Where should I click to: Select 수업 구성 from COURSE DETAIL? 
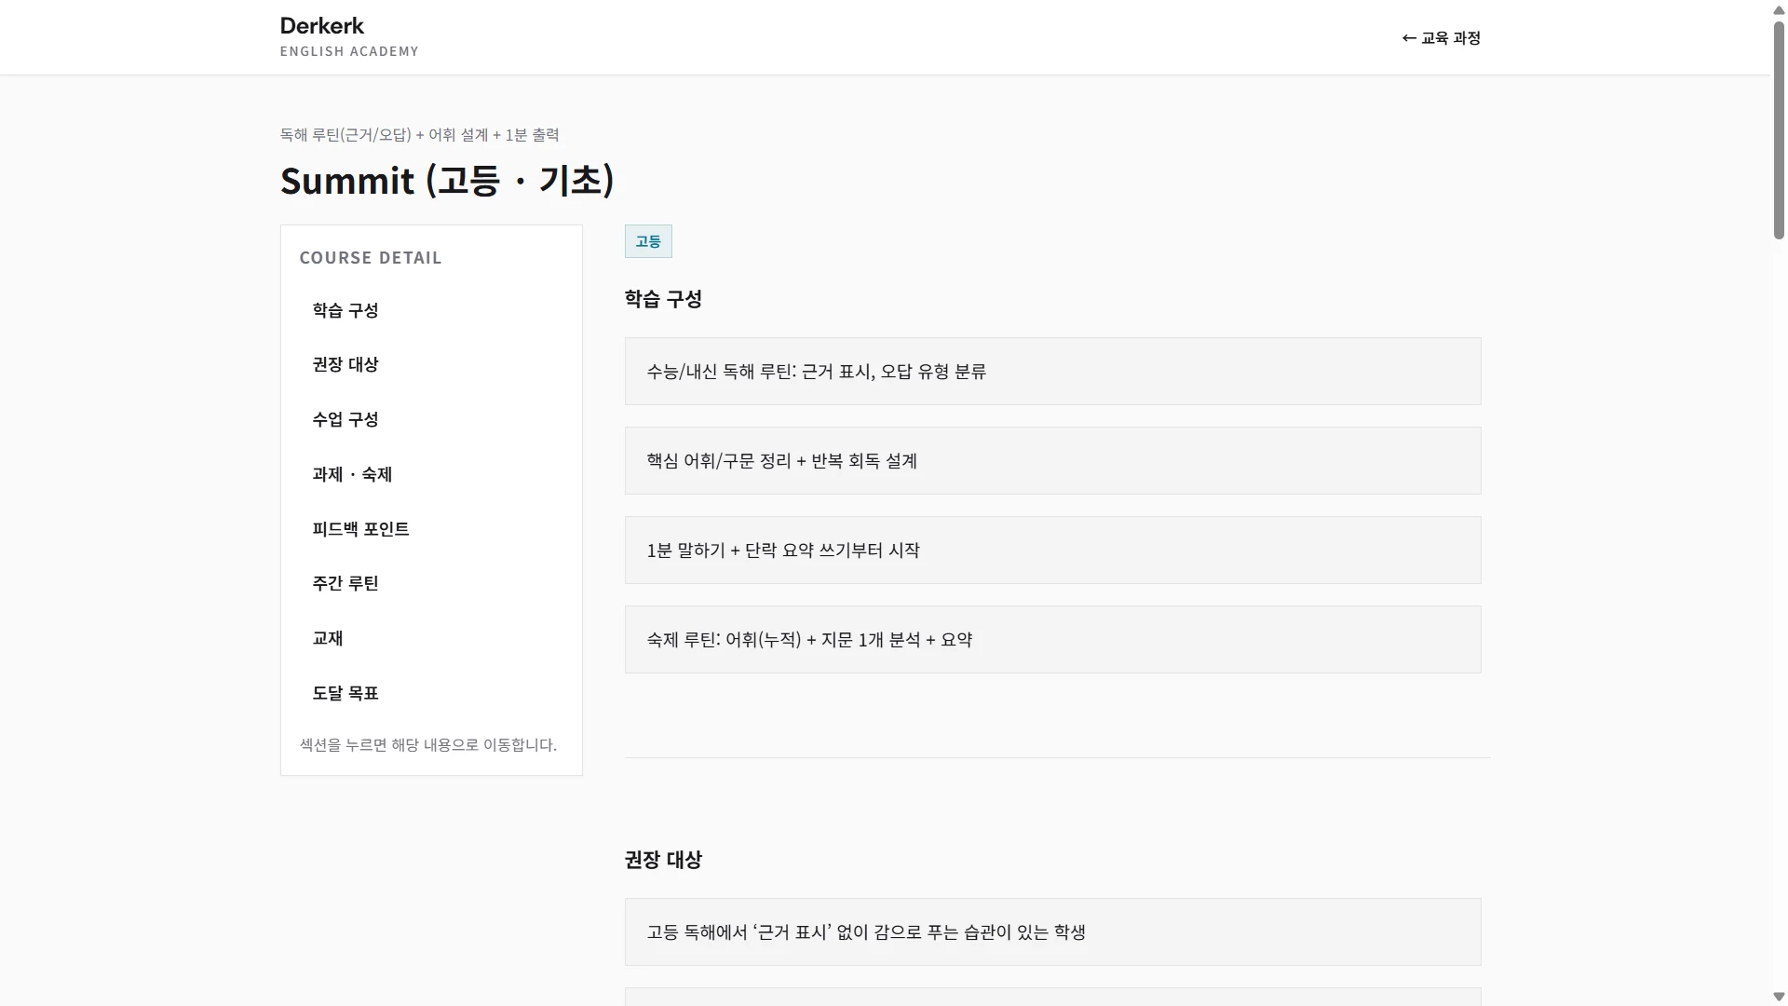[x=345, y=419]
